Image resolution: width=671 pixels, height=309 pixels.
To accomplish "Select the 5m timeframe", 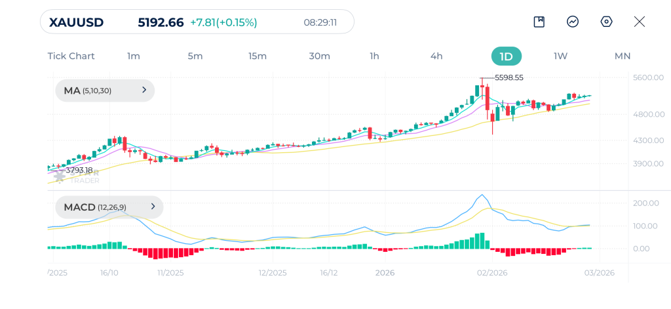I will point(195,56).
